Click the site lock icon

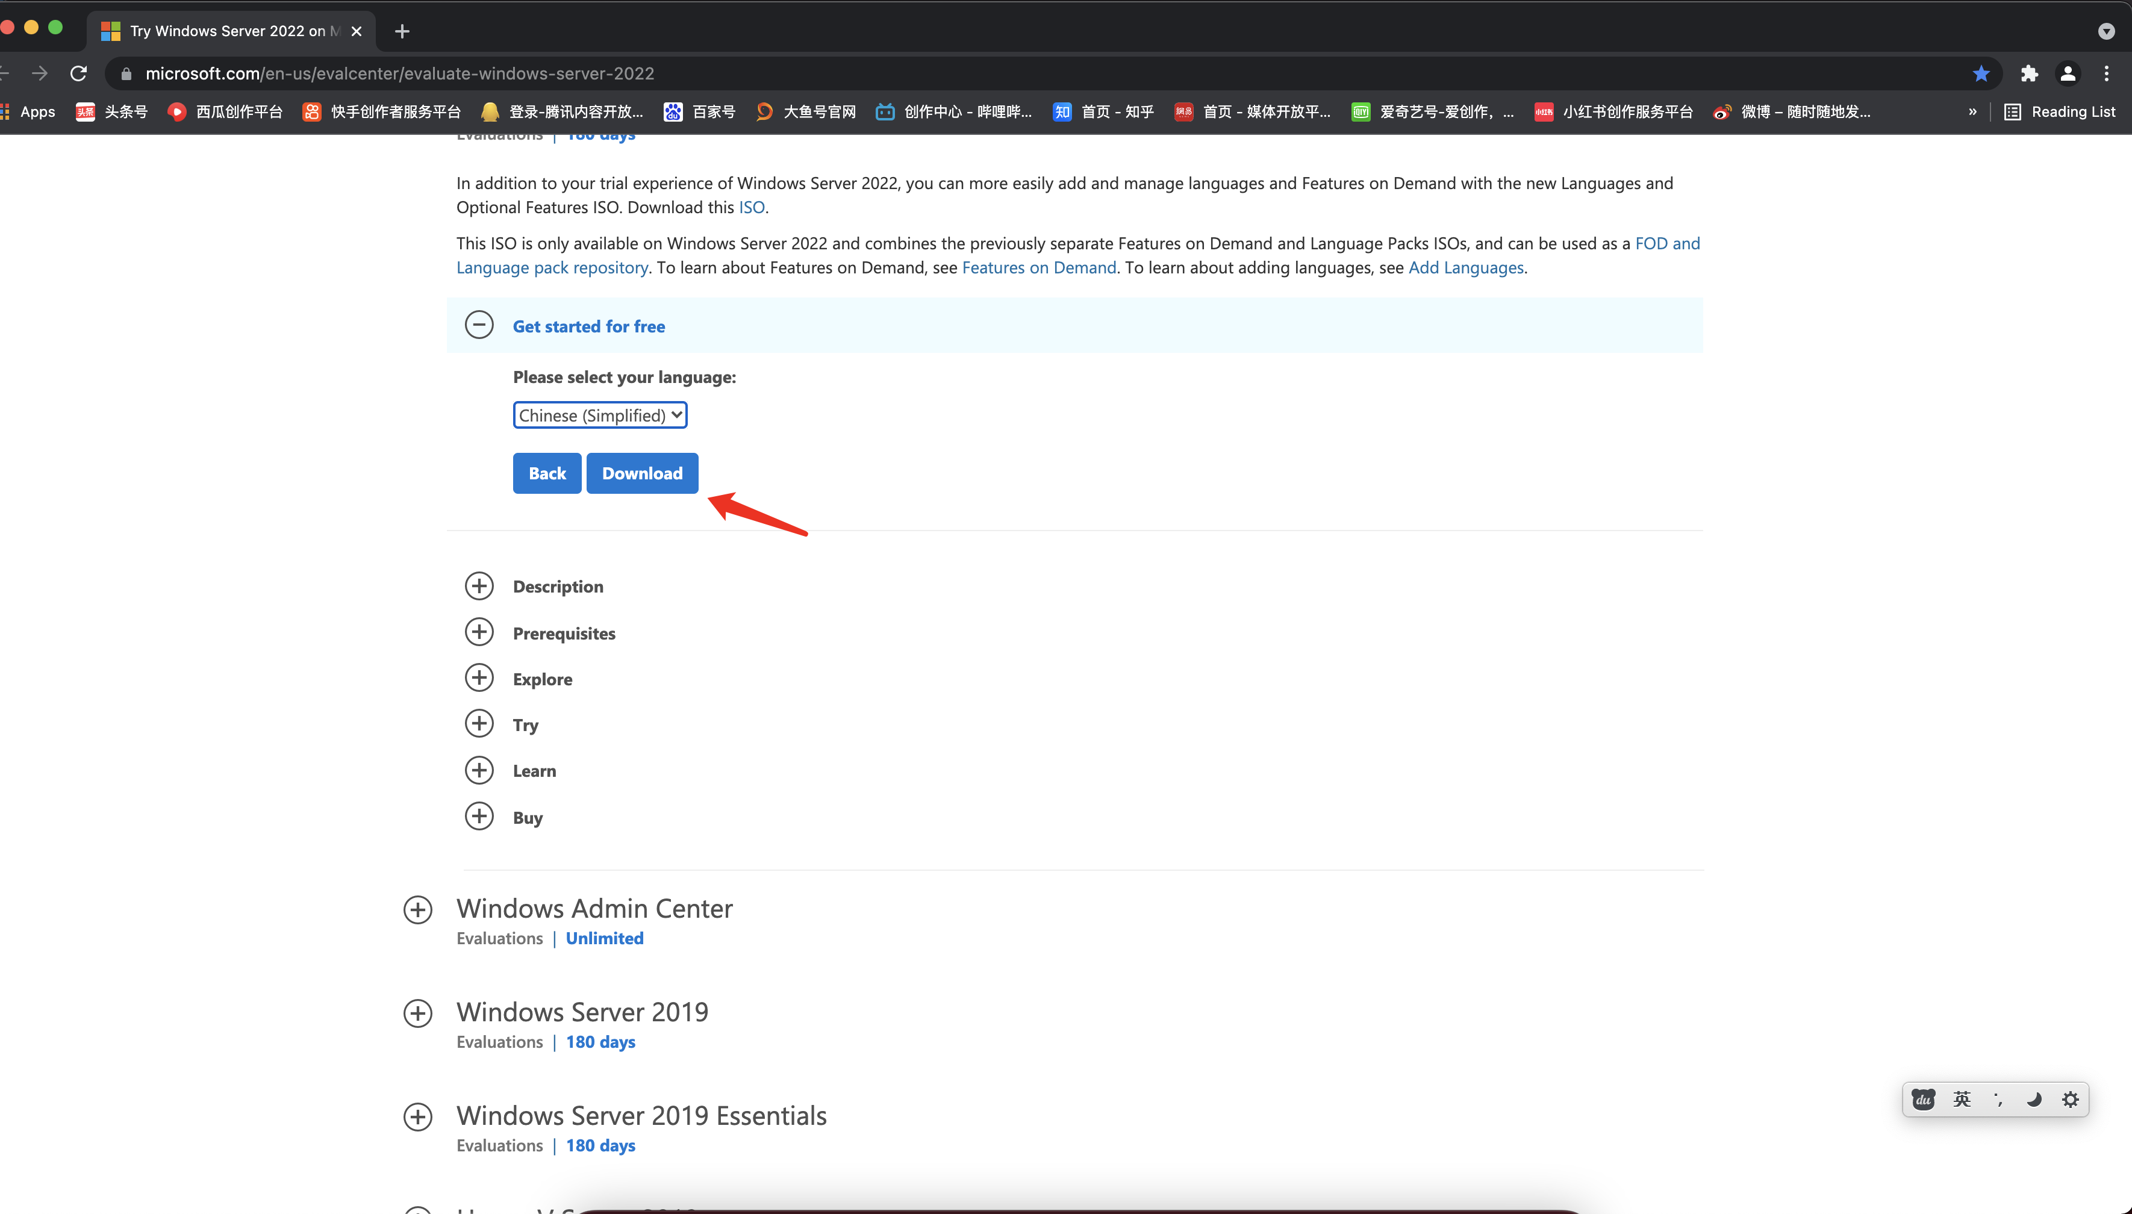tap(126, 73)
